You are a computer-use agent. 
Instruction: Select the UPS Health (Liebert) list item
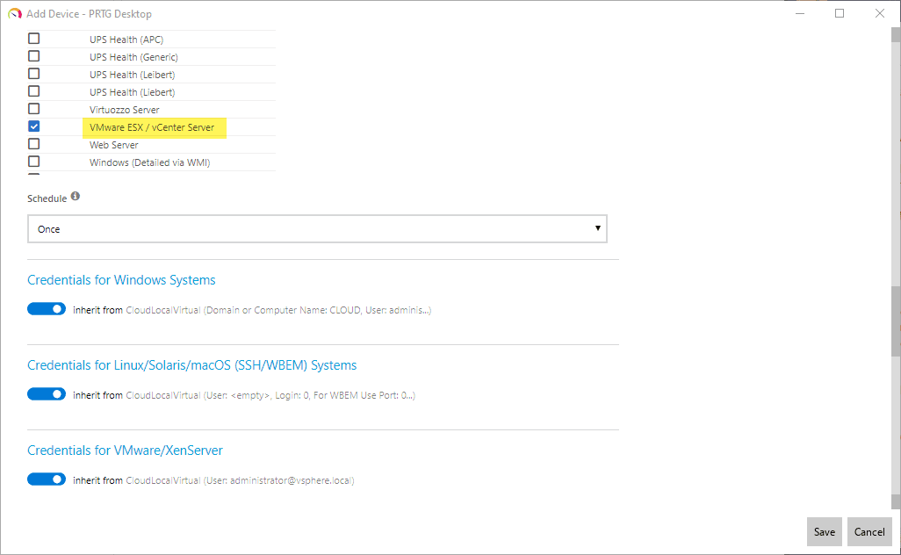132,91
